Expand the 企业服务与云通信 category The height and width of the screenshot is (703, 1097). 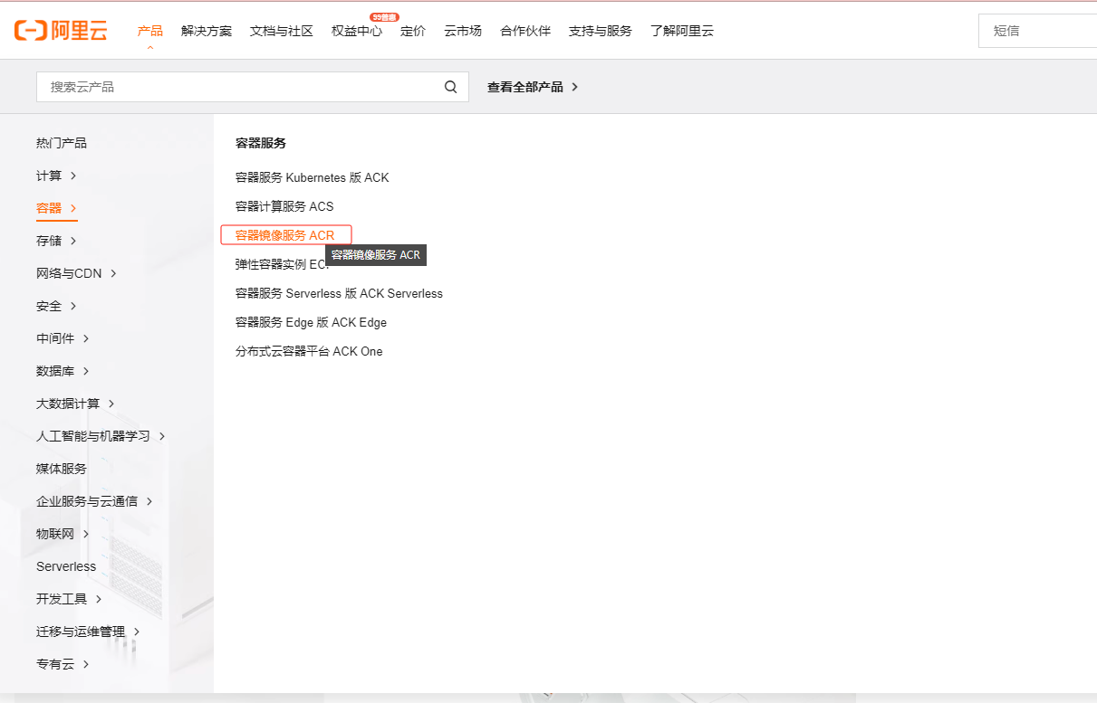click(x=94, y=501)
